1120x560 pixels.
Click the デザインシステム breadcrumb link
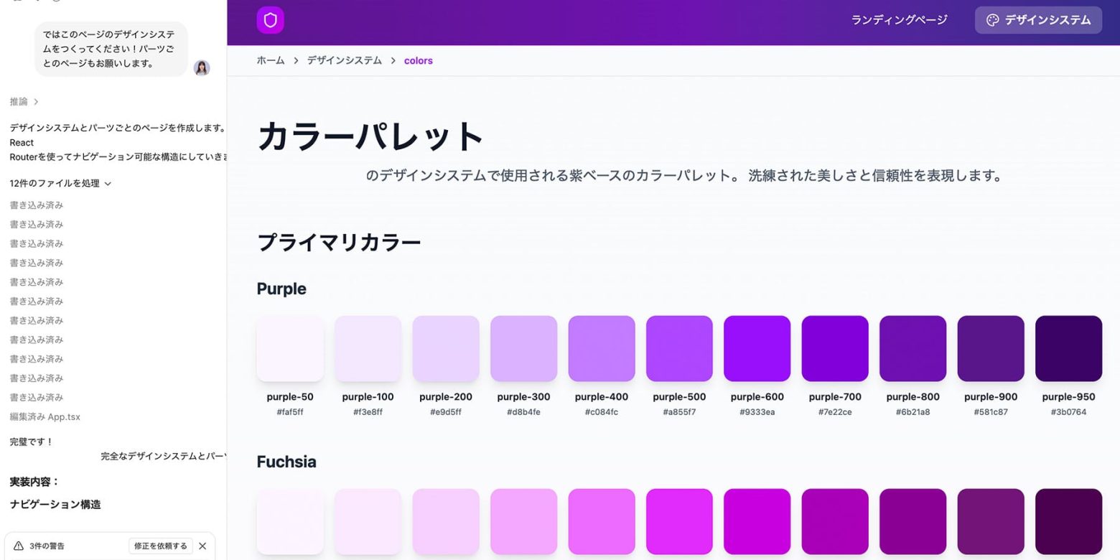click(345, 60)
